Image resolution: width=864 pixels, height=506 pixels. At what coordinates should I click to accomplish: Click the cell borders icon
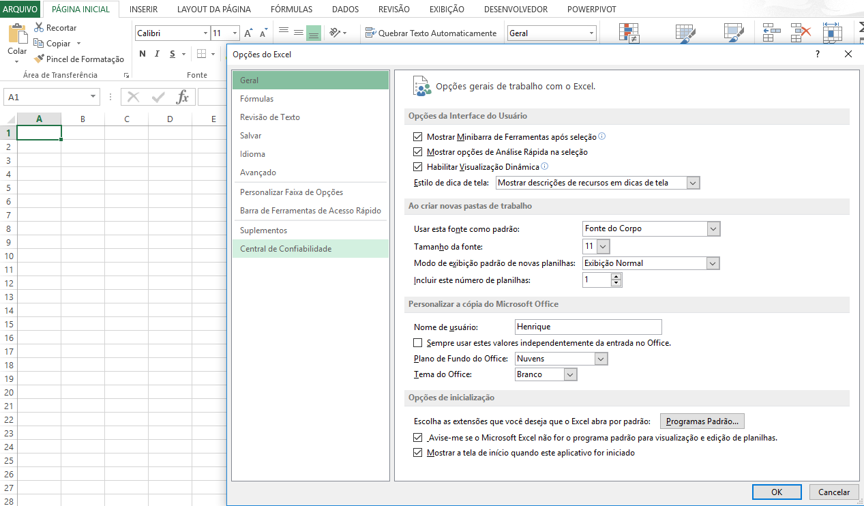tap(202, 54)
